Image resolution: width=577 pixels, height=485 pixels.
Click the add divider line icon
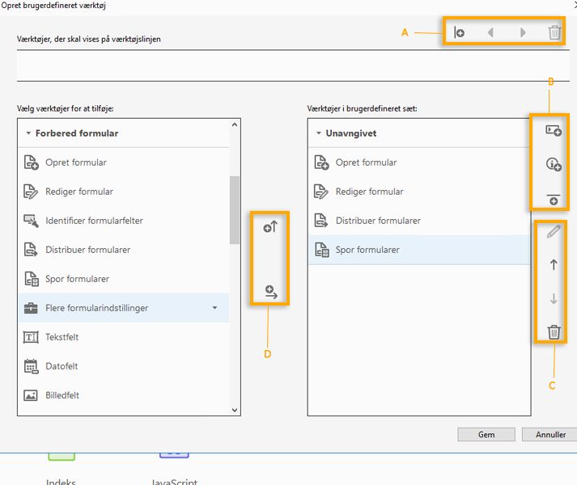554,199
